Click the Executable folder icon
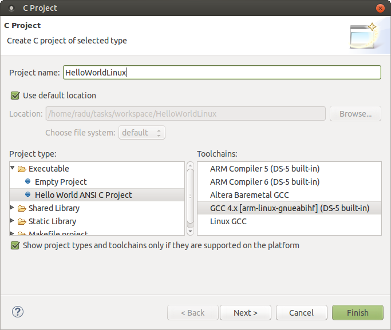Viewport: 391px width, 330px height. pyautogui.click(x=22, y=169)
